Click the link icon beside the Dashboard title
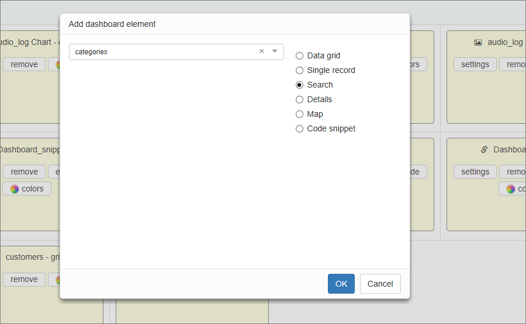The height and width of the screenshot is (324, 526). pyautogui.click(x=484, y=149)
